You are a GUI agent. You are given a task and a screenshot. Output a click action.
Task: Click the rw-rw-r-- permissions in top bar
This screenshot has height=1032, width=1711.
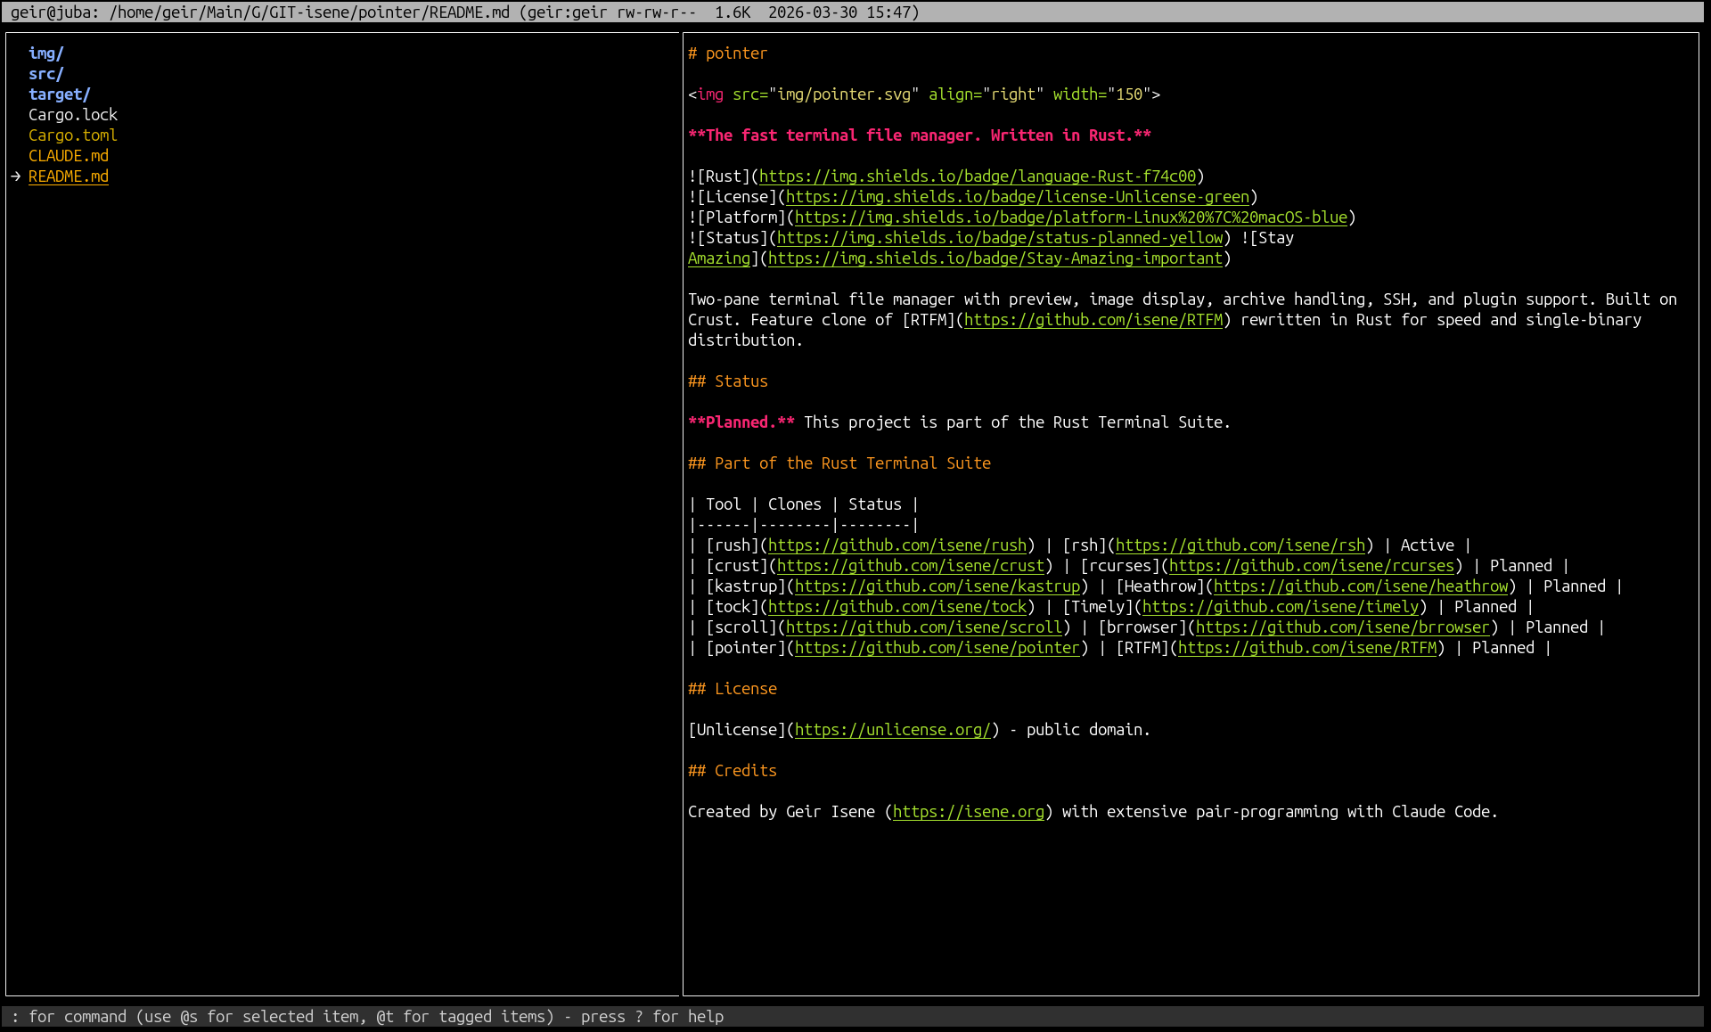click(657, 12)
